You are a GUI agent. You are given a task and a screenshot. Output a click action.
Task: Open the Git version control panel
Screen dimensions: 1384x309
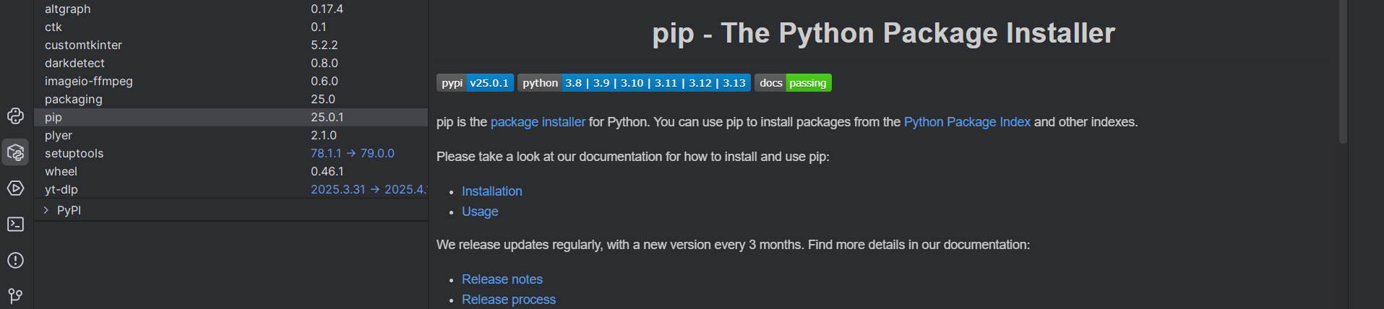click(15, 296)
